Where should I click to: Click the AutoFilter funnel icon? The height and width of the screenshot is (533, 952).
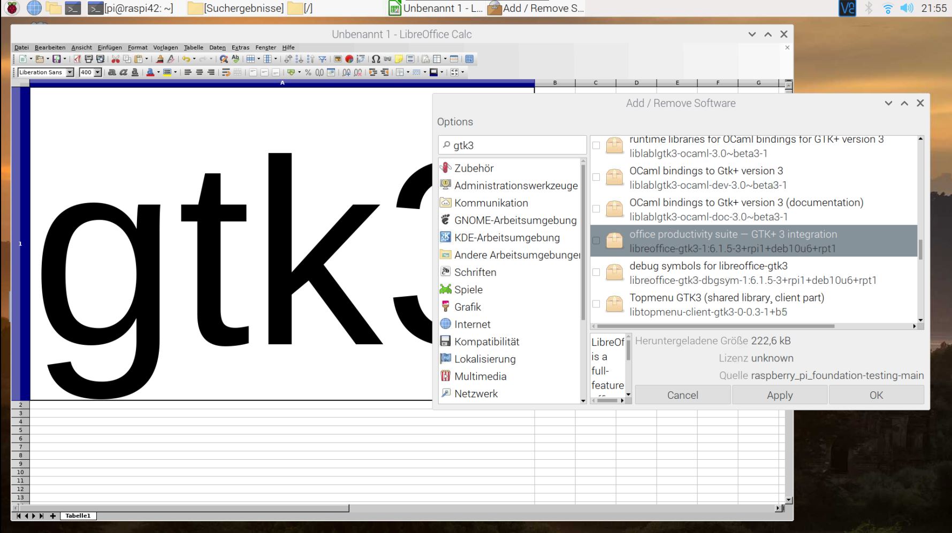pos(322,59)
